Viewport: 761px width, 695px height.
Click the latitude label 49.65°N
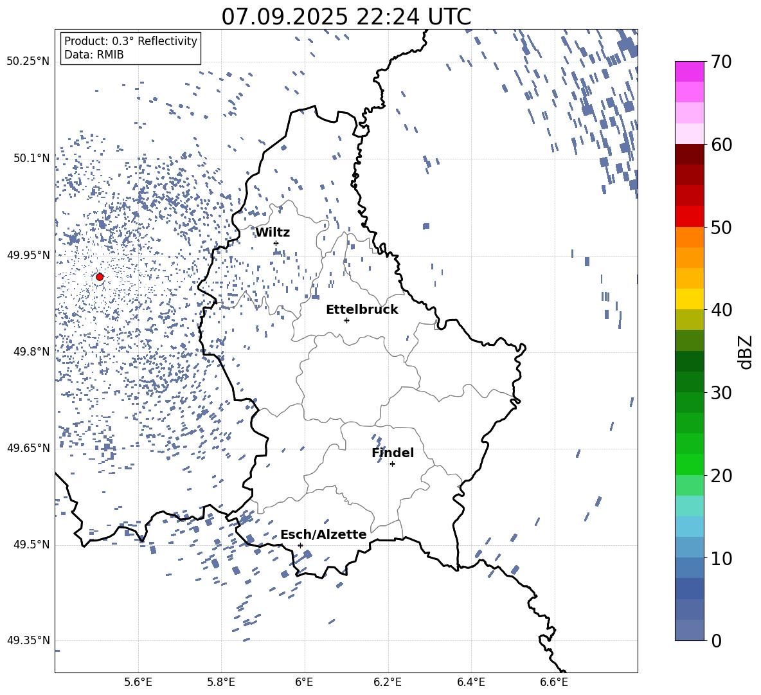(x=28, y=448)
